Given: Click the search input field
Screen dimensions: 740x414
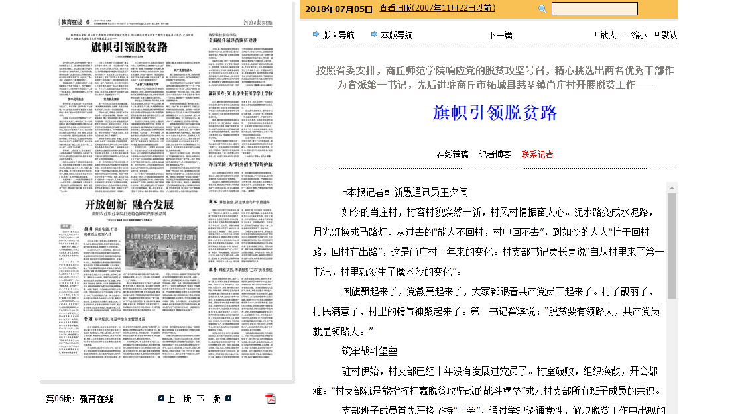Looking at the screenshot, I should tap(595, 9).
